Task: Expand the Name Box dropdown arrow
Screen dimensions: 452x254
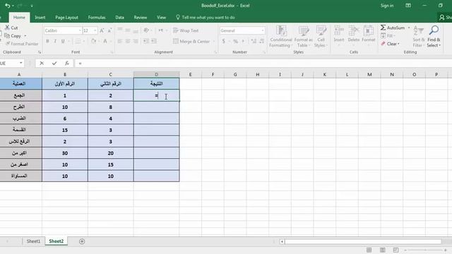Action: [x=21, y=63]
